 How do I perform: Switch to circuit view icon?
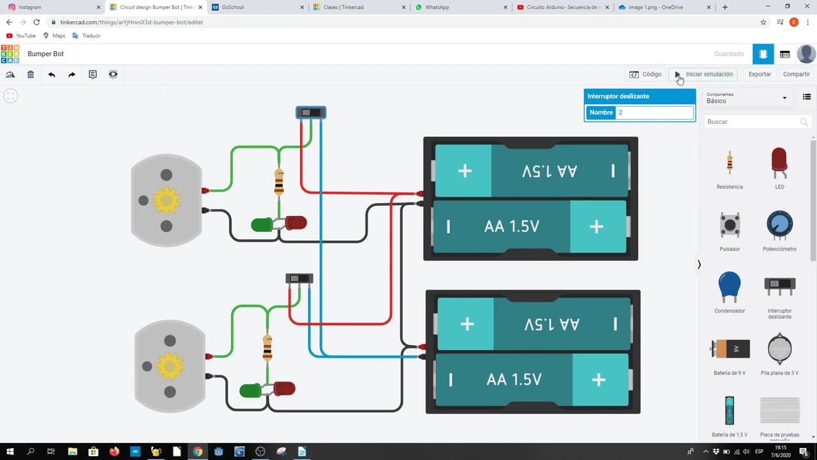click(x=763, y=54)
